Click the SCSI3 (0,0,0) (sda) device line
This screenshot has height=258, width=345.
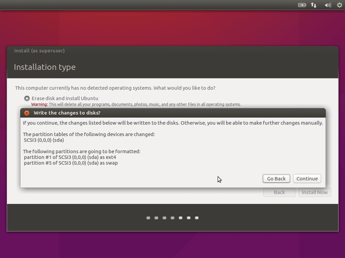44,140
